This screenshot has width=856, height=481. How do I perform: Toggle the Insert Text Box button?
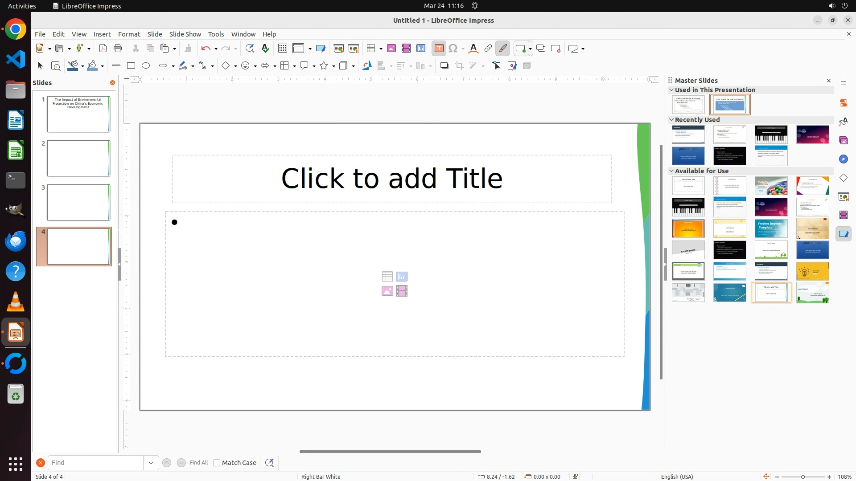point(439,49)
